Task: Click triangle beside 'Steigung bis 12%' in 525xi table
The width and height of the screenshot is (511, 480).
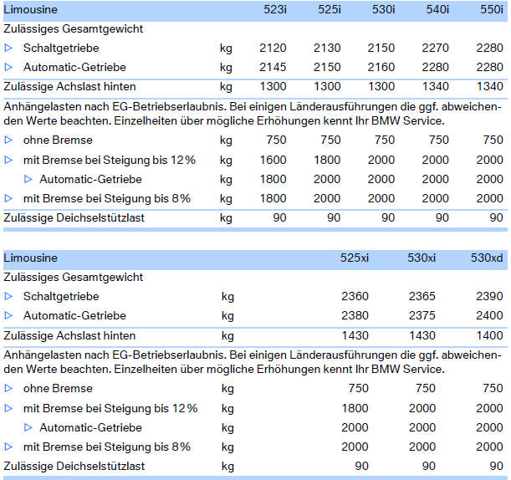Action: pos(8,409)
